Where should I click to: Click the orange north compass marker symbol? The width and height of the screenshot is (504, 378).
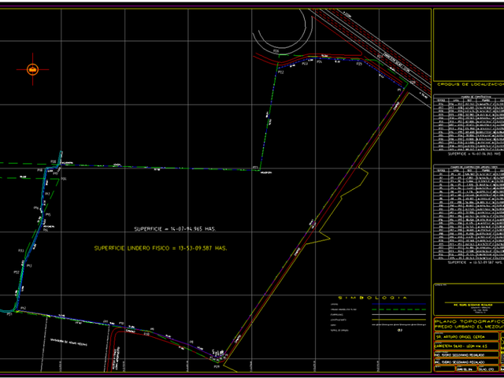click(32, 69)
